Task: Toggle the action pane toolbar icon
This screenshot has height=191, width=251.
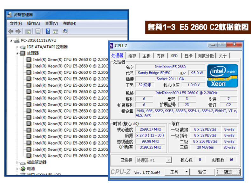Action: click(x=55, y=31)
